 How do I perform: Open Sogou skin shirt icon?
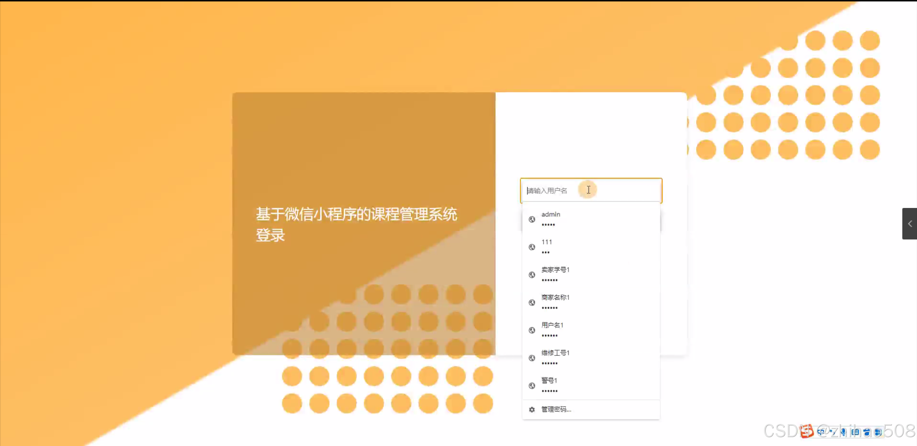[x=867, y=432]
